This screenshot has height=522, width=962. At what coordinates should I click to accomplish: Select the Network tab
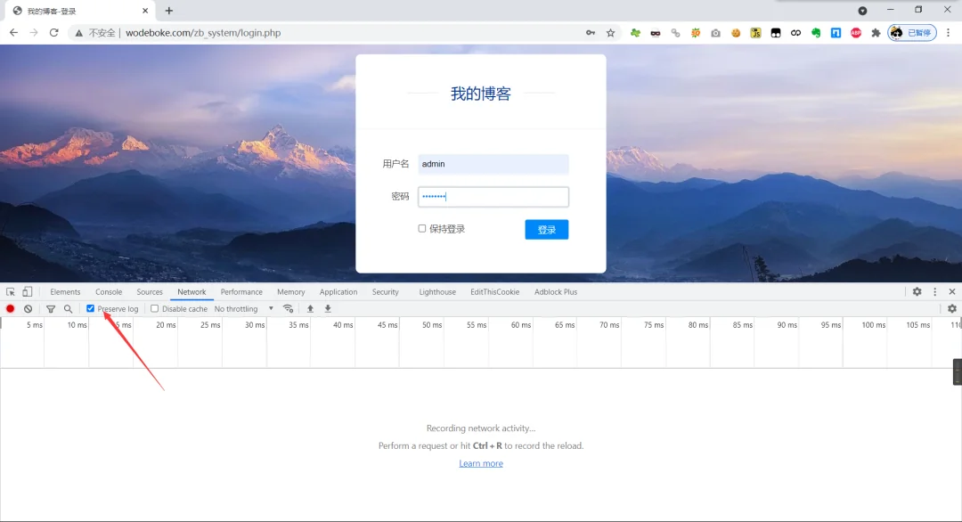[192, 292]
